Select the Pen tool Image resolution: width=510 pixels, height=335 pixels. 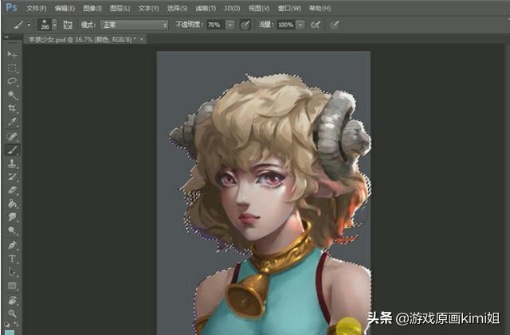coord(12,245)
